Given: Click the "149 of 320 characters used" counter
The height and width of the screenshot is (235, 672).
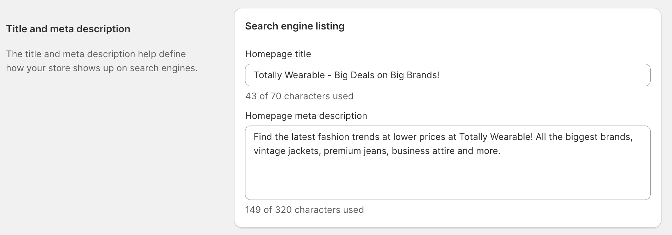Looking at the screenshot, I should pyautogui.click(x=304, y=210).
